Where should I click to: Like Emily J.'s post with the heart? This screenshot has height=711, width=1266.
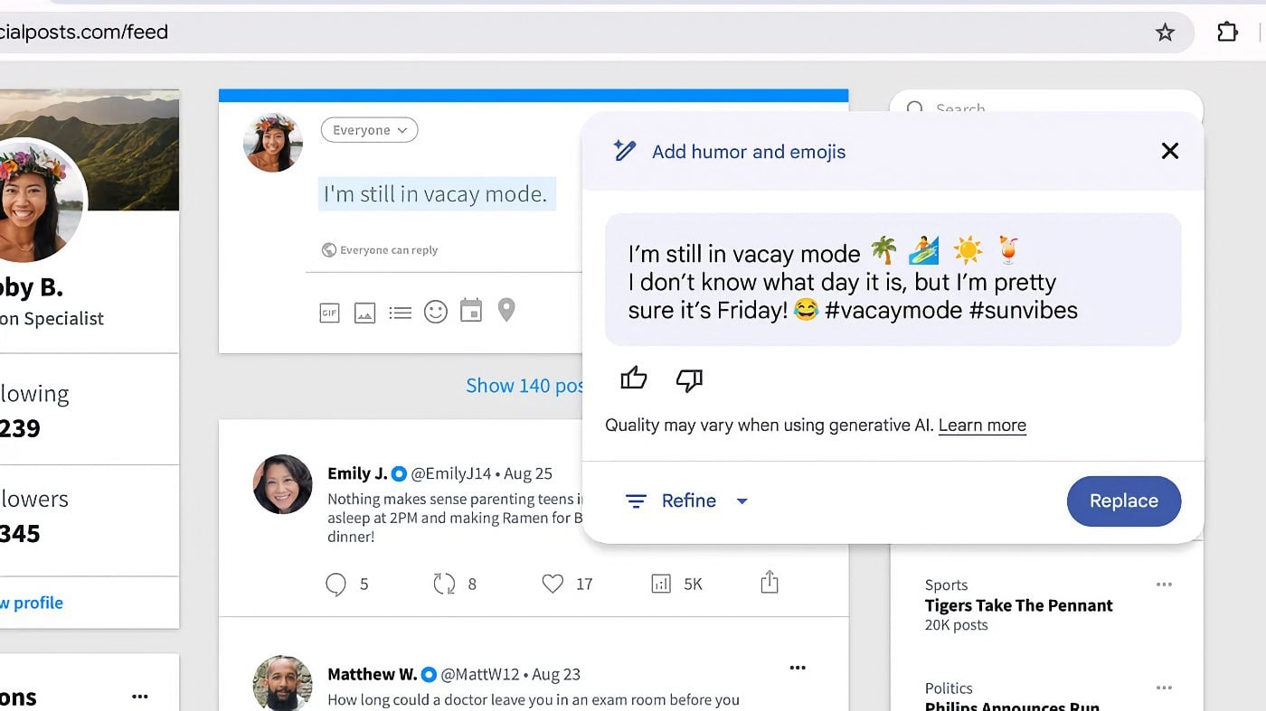[x=553, y=584]
